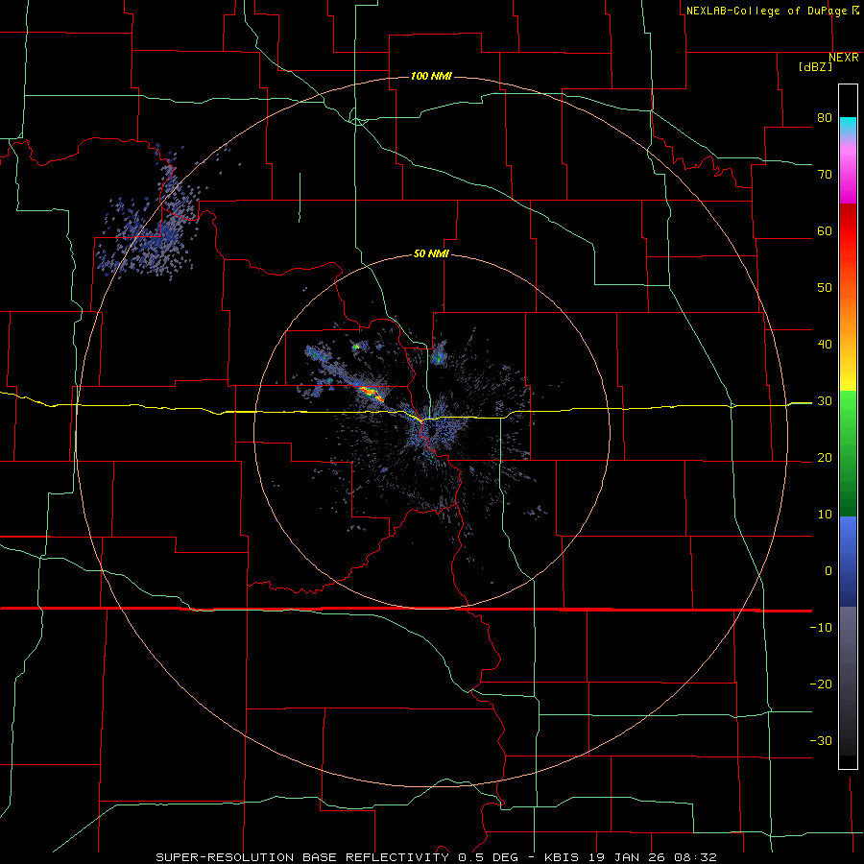Click the green band of the color bar
Screen dimensions: 864x864
tap(848, 453)
